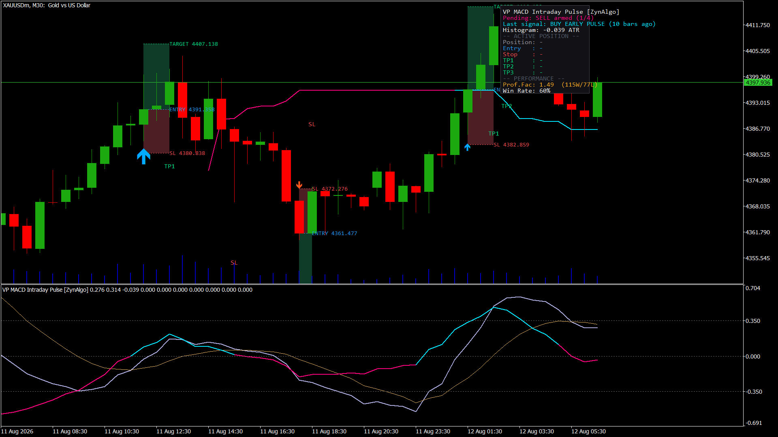The width and height of the screenshot is (778, 437).
Task: Click the 11 Aug 18:30 time label
Action: pyautogui.click(x=329, y=431)
